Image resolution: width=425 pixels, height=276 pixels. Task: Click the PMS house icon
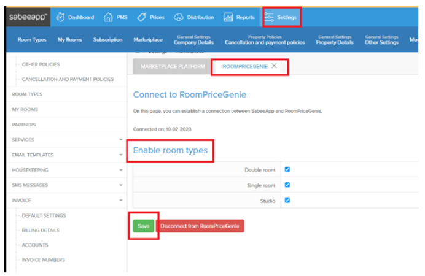108,18
